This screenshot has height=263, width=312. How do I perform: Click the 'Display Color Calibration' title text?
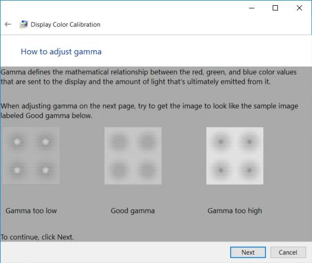66,25
